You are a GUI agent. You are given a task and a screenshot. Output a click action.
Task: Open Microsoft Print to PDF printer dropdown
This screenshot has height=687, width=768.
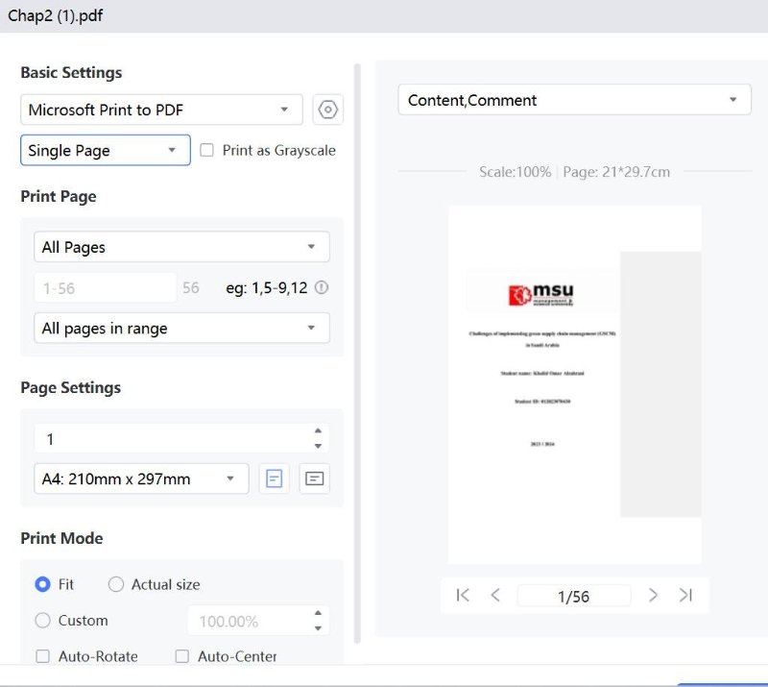(161, 110)
